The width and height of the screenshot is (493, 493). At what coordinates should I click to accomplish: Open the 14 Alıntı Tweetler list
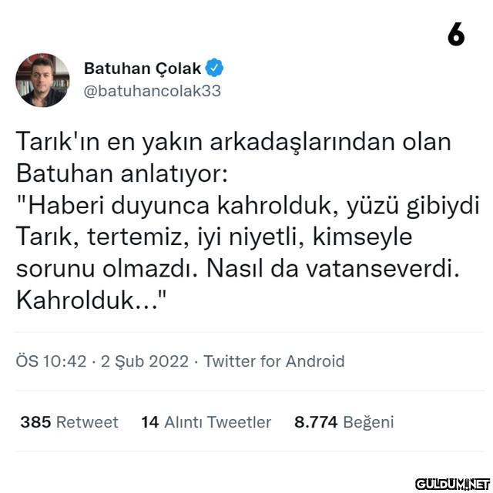(x=206, y=422)
